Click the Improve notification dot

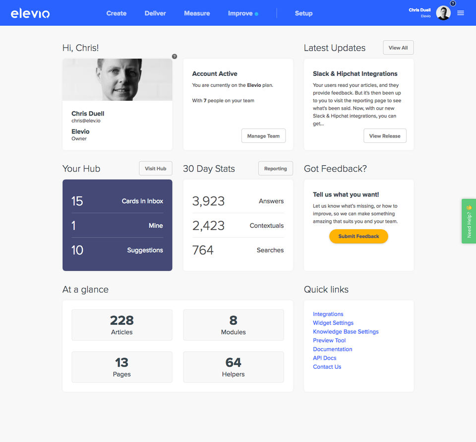click(x=256, y=14)
